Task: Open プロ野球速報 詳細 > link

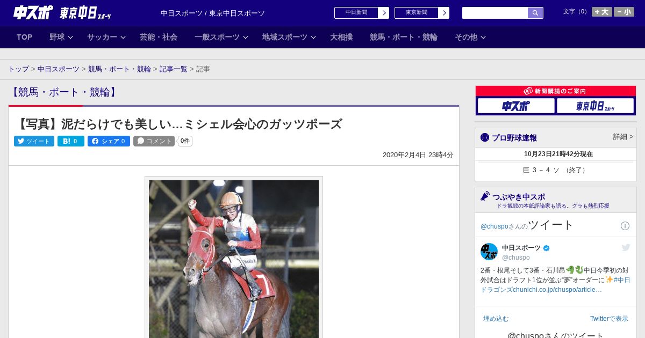Action: pyautogui.click(x=623, y=137)
